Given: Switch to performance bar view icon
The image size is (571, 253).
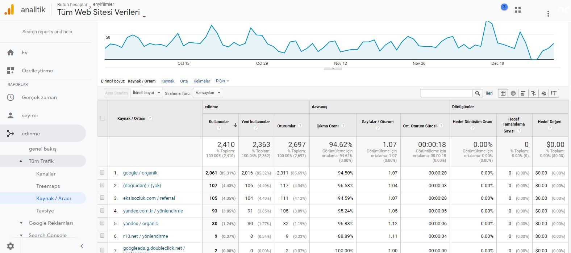Looking at the screenshot, I should (523, 93).
